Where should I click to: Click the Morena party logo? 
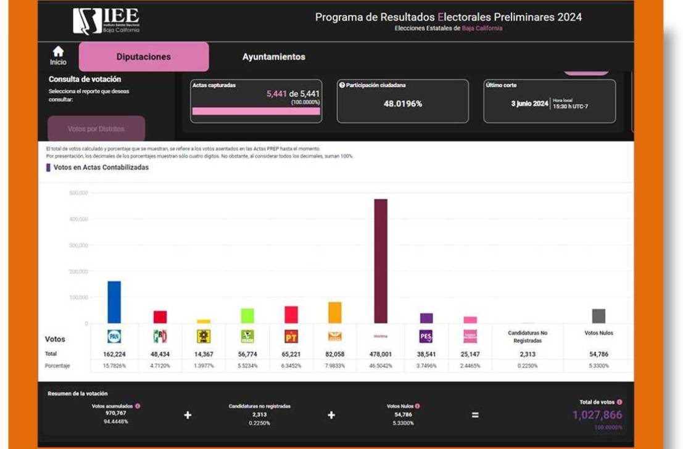[x=381, y=337]
